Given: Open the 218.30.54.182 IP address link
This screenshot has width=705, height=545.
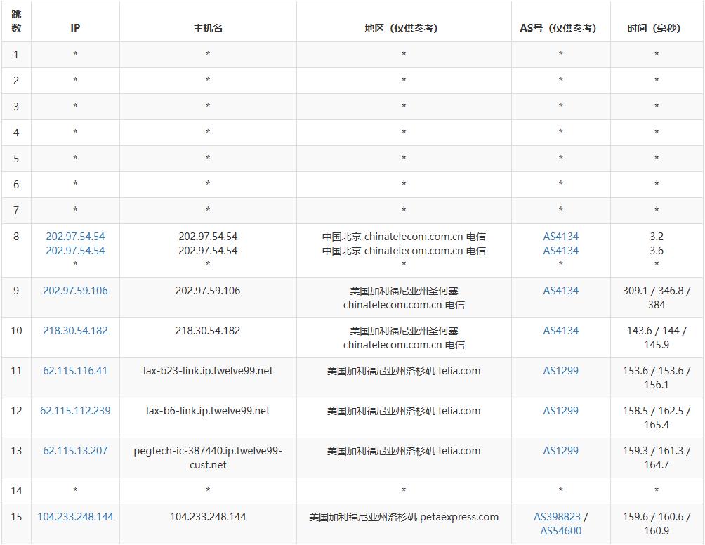Looking at the screenshot, I should (x=75, y=331).
